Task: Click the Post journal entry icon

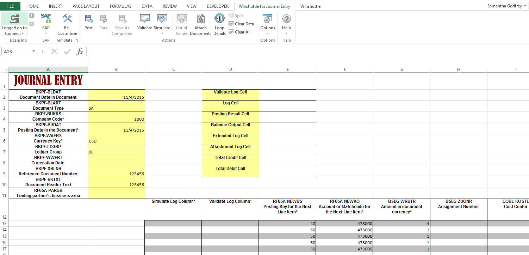Action: 89,19
